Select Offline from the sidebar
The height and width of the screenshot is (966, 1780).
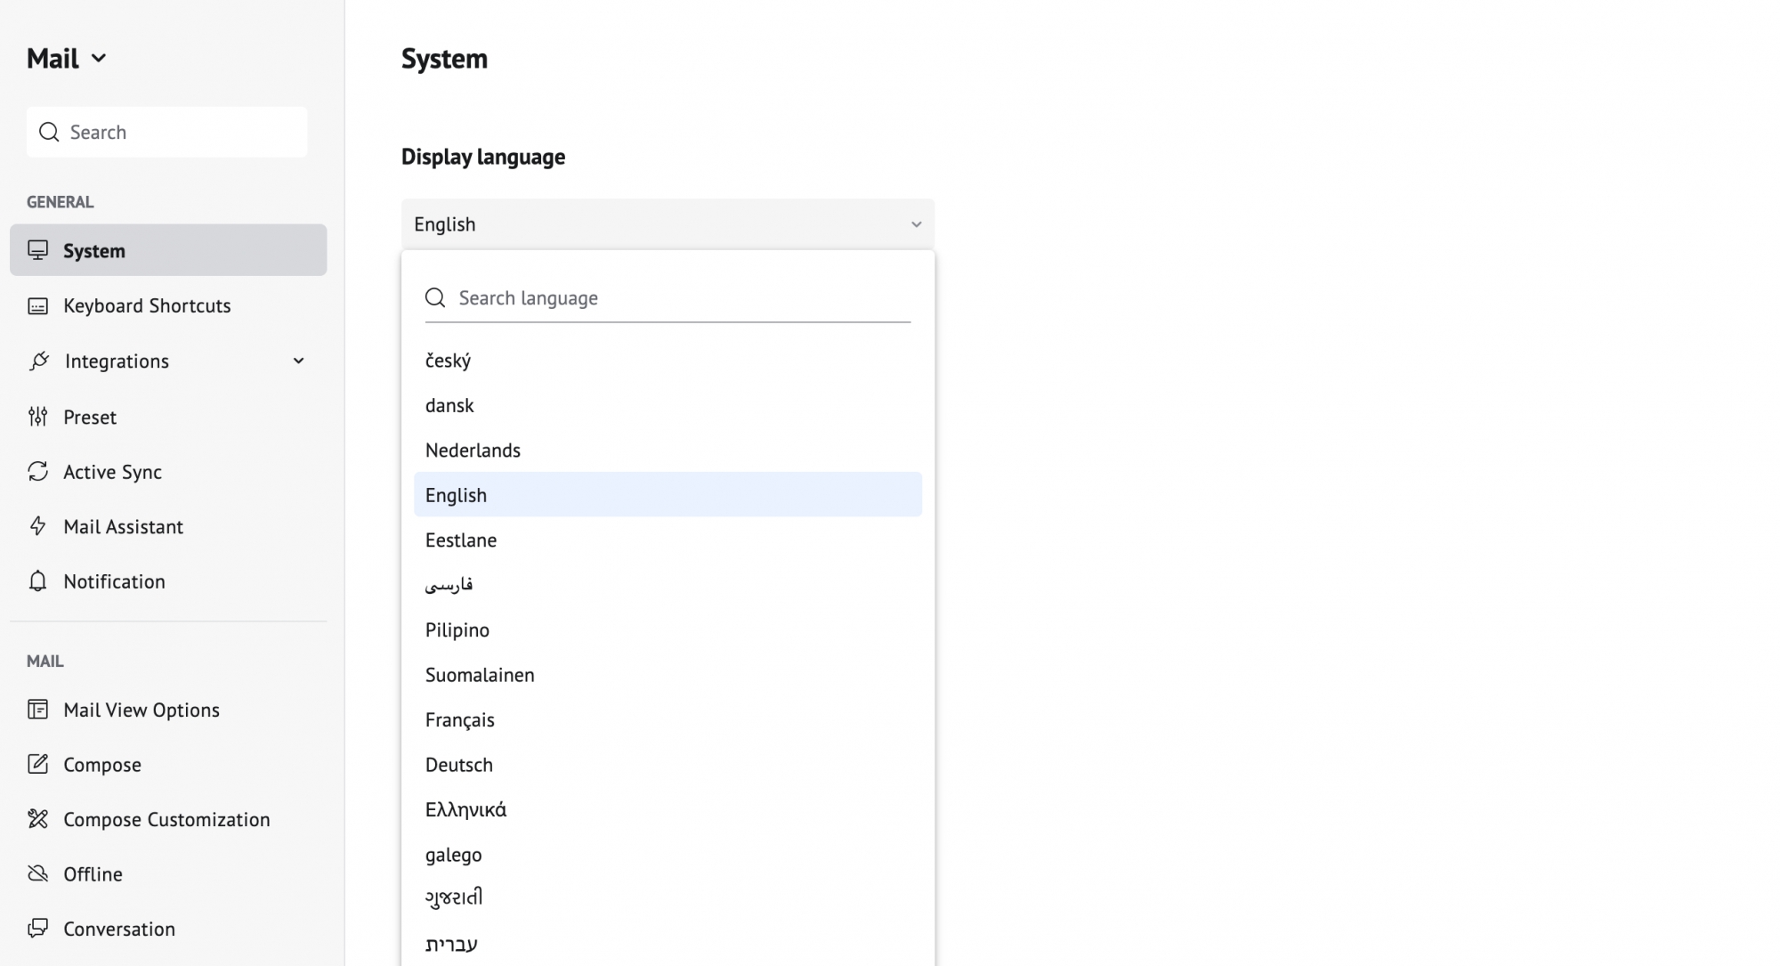(x=93, y=873)
